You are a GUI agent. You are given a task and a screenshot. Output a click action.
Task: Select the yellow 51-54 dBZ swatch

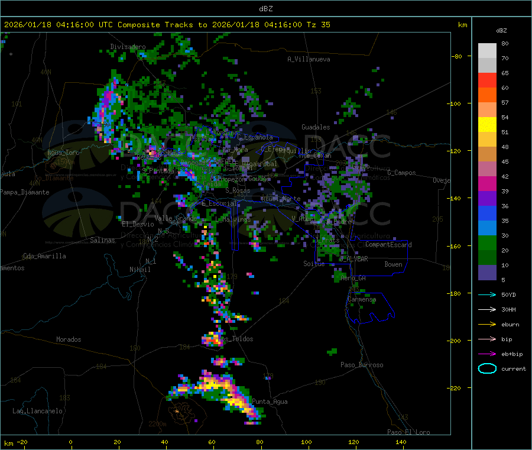tap(487, 125)
